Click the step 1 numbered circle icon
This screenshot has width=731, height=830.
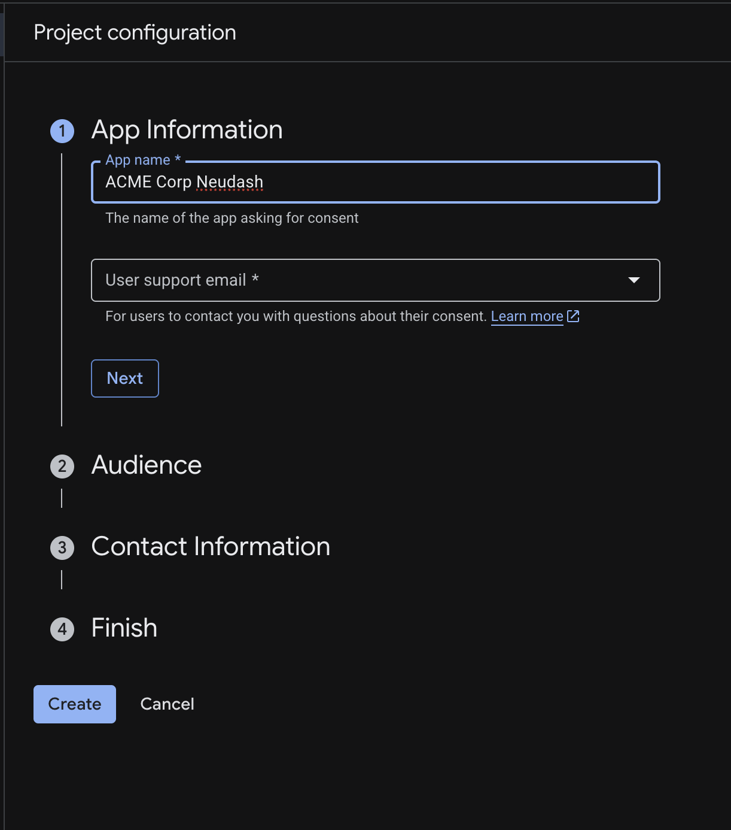62,131
